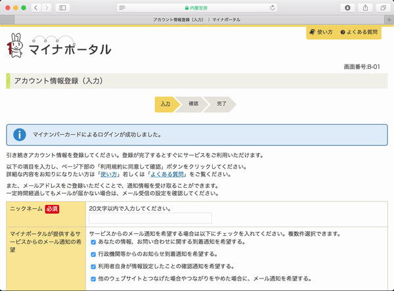Screen dimensions: 394x291
Task: Toggle the Safari sidebar button
Action: [x=62, y=8]
